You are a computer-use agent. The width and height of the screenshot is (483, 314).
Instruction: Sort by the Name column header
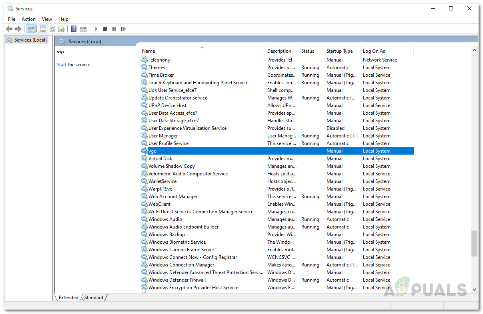point(148,51)
